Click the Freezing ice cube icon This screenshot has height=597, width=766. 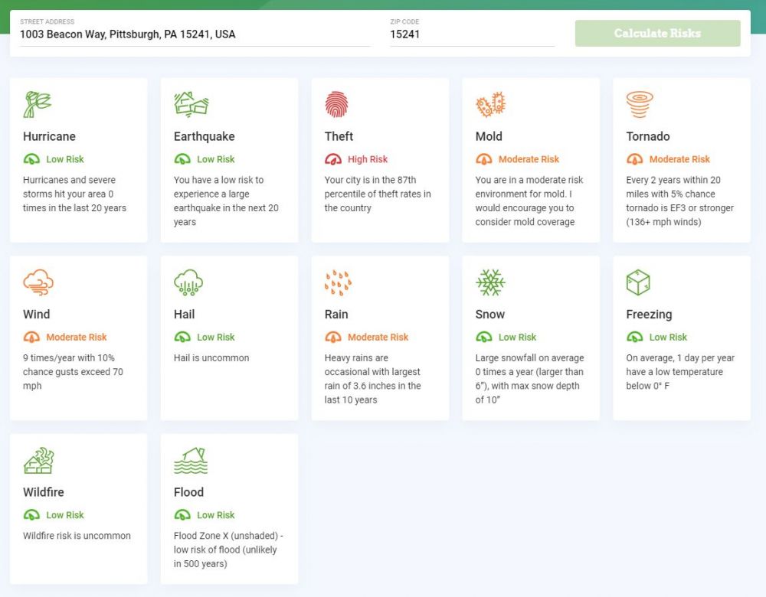(638, 282)
